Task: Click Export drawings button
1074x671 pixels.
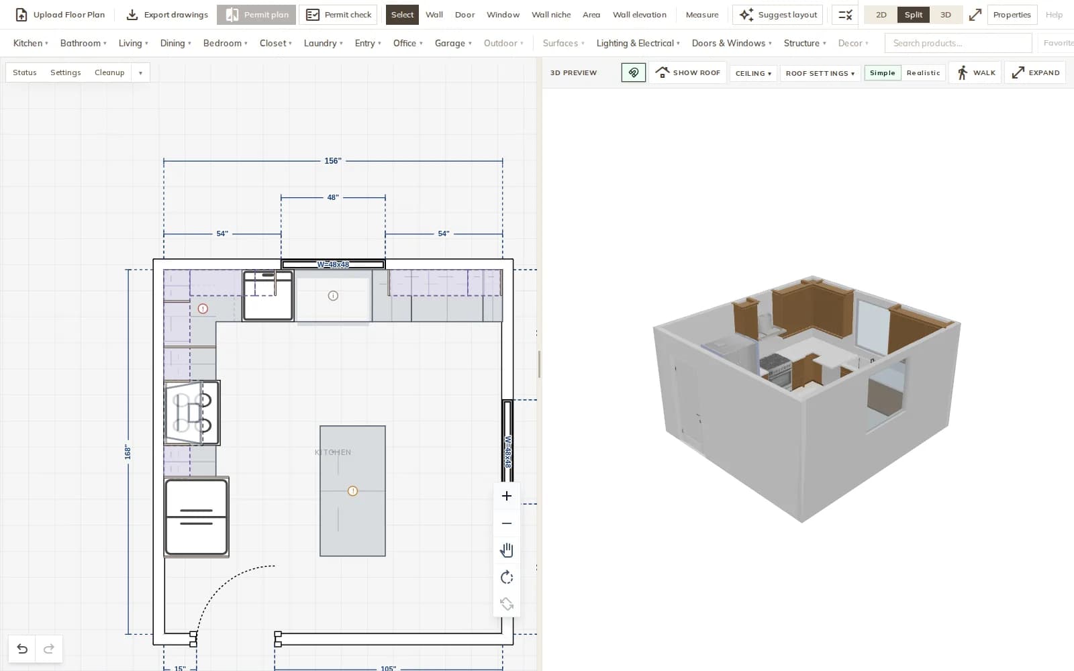Action: 167,15
